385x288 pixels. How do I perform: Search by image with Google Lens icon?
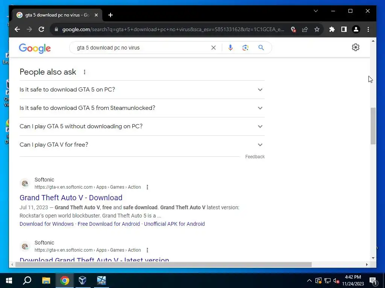tap(245, 48)
